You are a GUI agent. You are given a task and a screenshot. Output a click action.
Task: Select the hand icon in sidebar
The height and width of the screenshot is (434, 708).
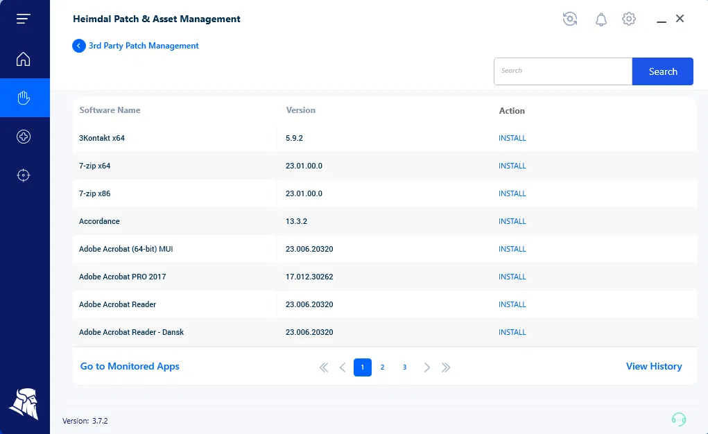24,98
